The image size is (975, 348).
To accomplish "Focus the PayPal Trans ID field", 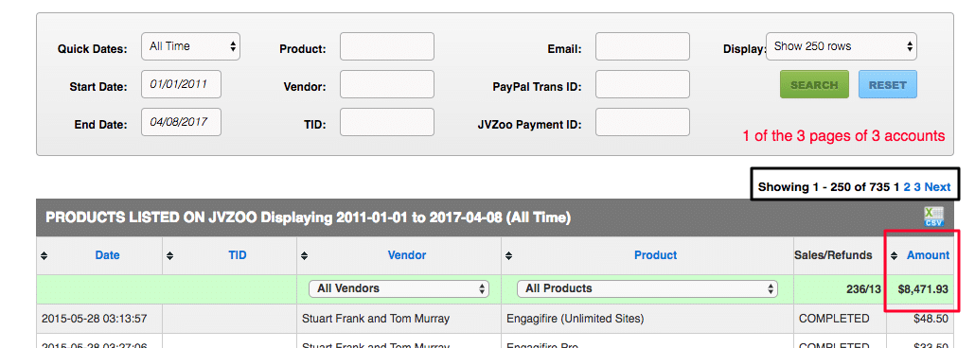I will [643, 84].
